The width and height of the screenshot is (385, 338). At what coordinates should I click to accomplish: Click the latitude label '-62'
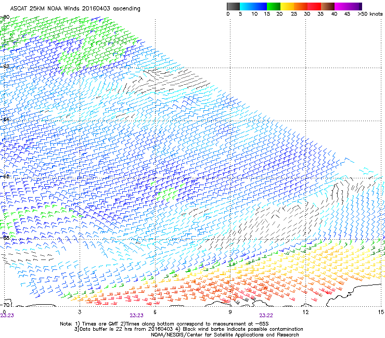pos(5,67)
